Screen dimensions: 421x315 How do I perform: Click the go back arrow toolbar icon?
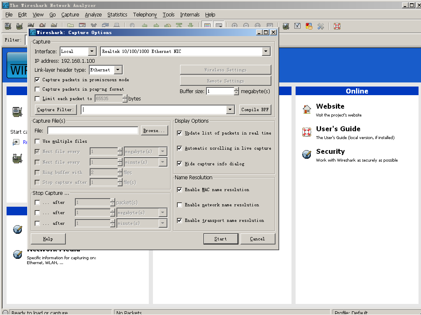(144, 26)
